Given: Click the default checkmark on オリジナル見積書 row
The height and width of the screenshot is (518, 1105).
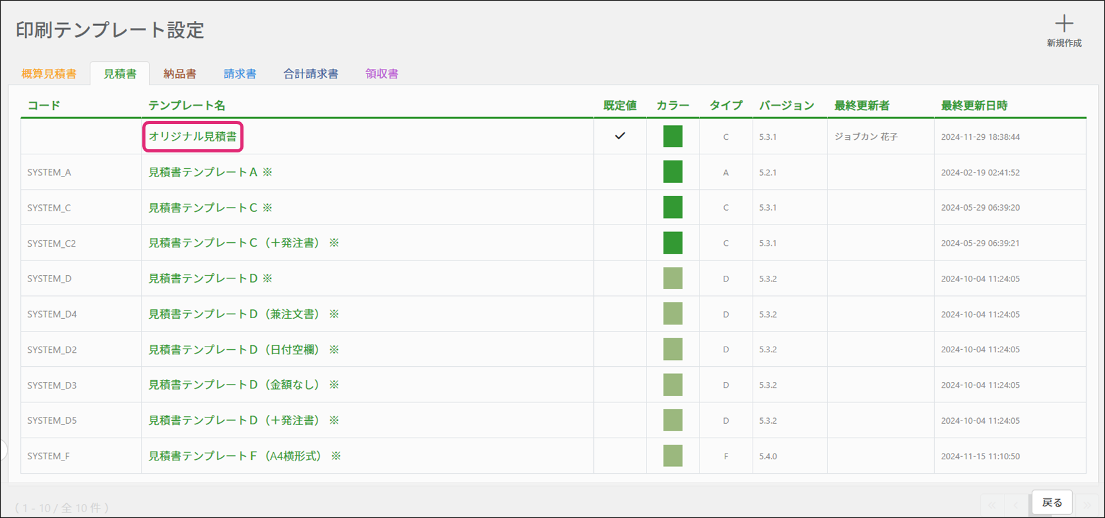Looking at the screenshot, I should pos(620,136).
